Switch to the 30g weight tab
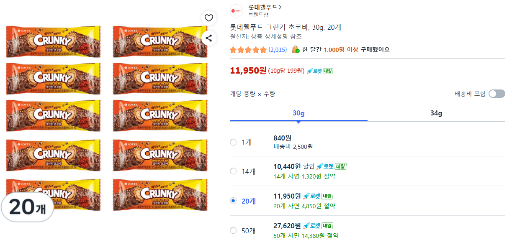The image size is (512, 245). (x=298, y=113)
